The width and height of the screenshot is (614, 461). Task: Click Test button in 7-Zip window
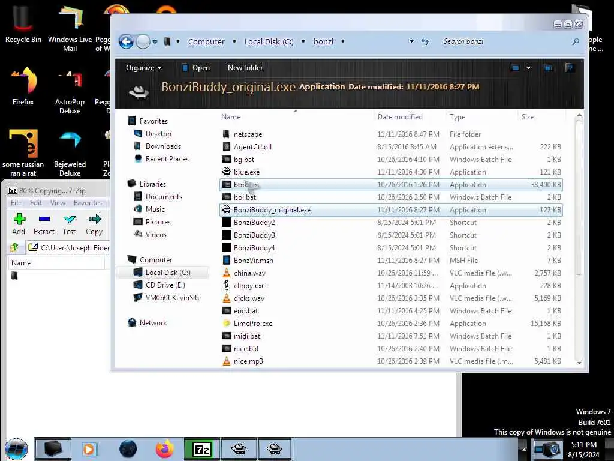coord(69,224)
